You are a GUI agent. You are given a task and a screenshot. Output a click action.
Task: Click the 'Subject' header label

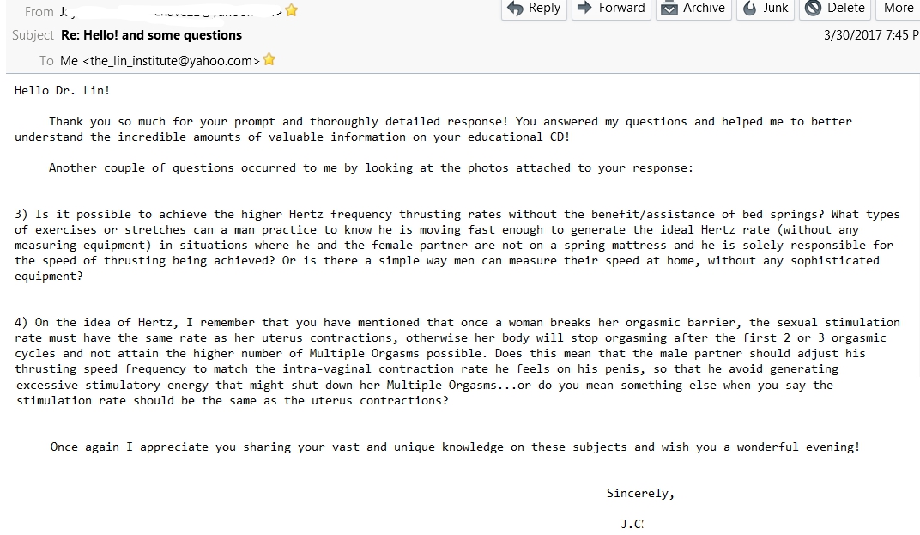[x=33, y=35]
